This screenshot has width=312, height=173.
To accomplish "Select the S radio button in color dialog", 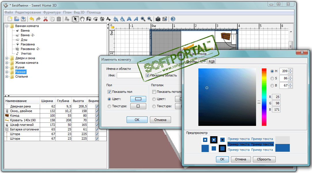I will point(272,78).
